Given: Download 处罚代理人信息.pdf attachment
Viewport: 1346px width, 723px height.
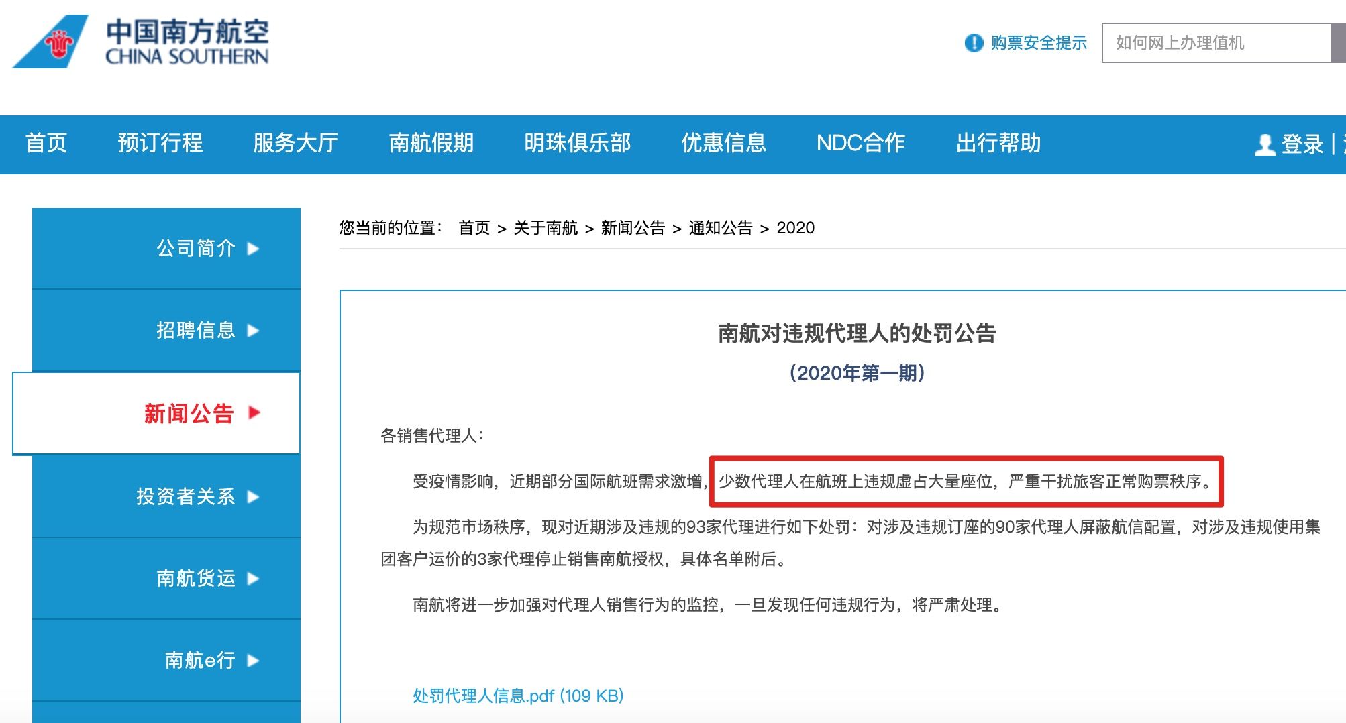Looking at the screenshot, I should (518, 696).
